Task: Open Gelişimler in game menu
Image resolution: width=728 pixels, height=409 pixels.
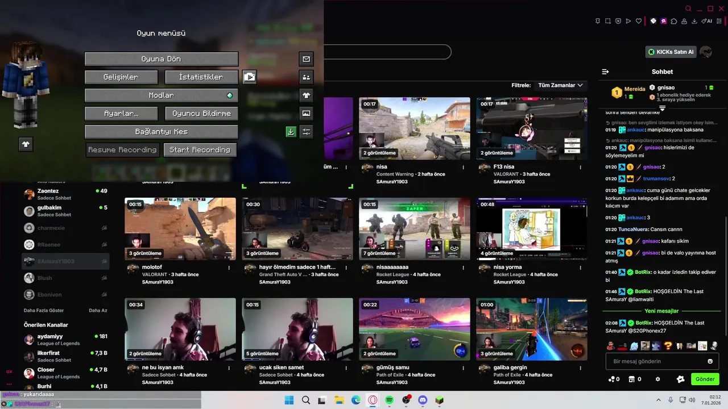Action: [121, 77]
